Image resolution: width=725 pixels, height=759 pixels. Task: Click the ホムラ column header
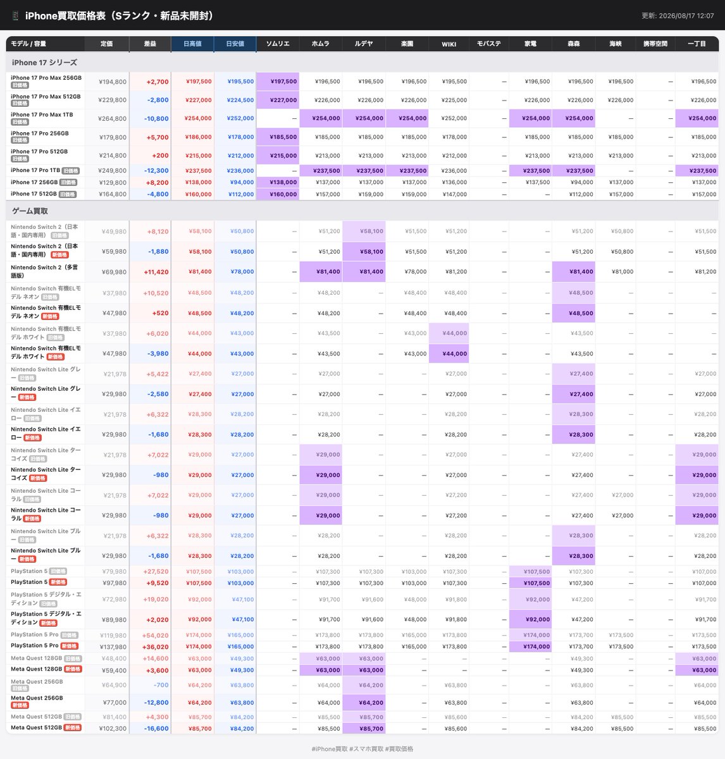click(x=320, y=44)
